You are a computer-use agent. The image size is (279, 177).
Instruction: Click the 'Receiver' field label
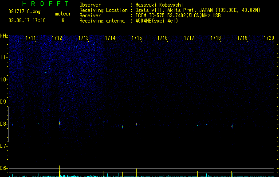(90, 15)
